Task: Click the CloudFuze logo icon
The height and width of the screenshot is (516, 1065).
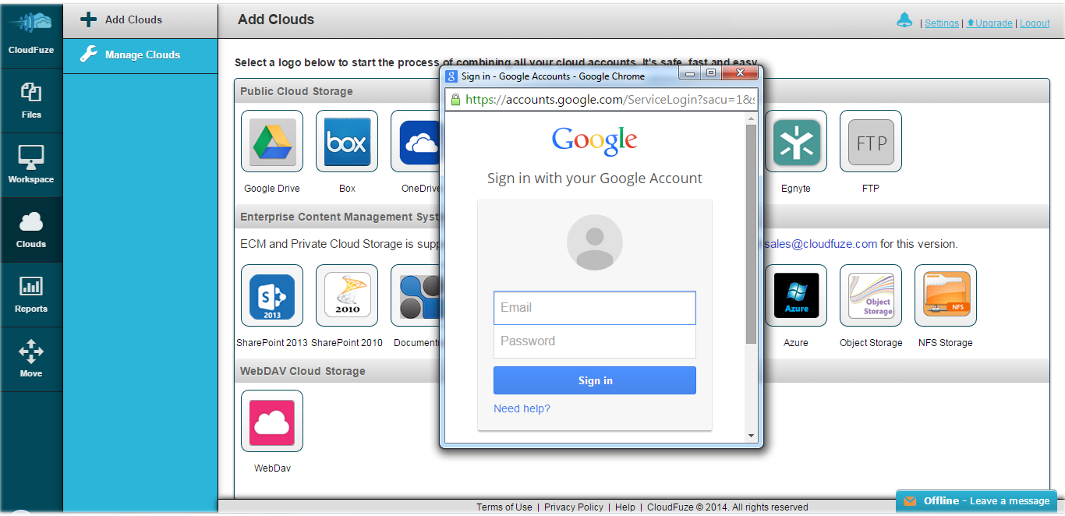Action: click(31, 23)
